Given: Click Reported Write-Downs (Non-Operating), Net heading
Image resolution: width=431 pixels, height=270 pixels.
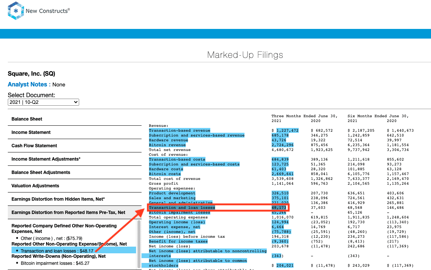Looking at the screenshot, I should point(59,256).
